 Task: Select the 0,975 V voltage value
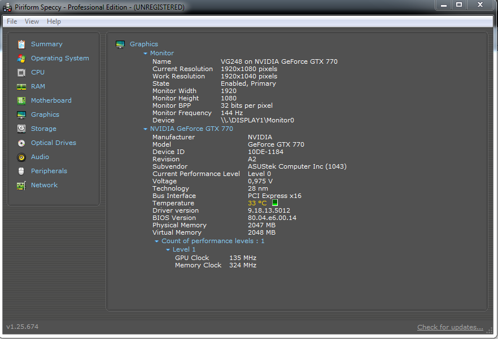click(260, 181)
